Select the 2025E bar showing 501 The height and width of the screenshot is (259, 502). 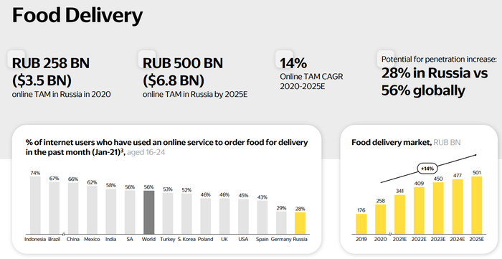[477, 205]
